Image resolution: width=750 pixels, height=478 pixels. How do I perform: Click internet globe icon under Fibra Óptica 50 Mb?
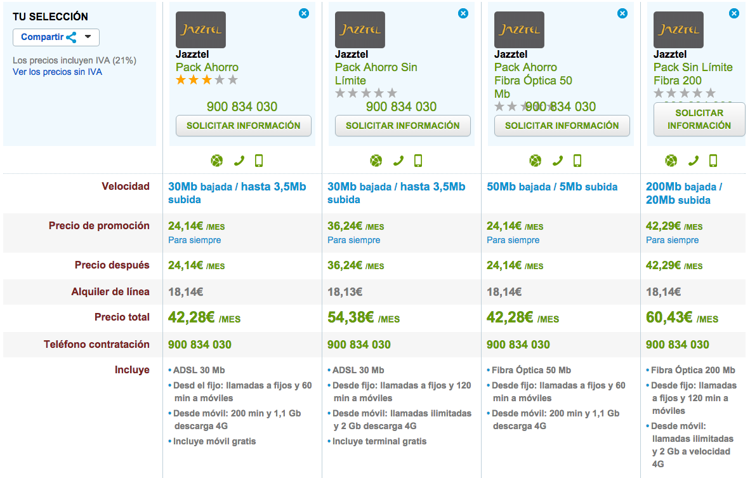[x=536, y=161]
